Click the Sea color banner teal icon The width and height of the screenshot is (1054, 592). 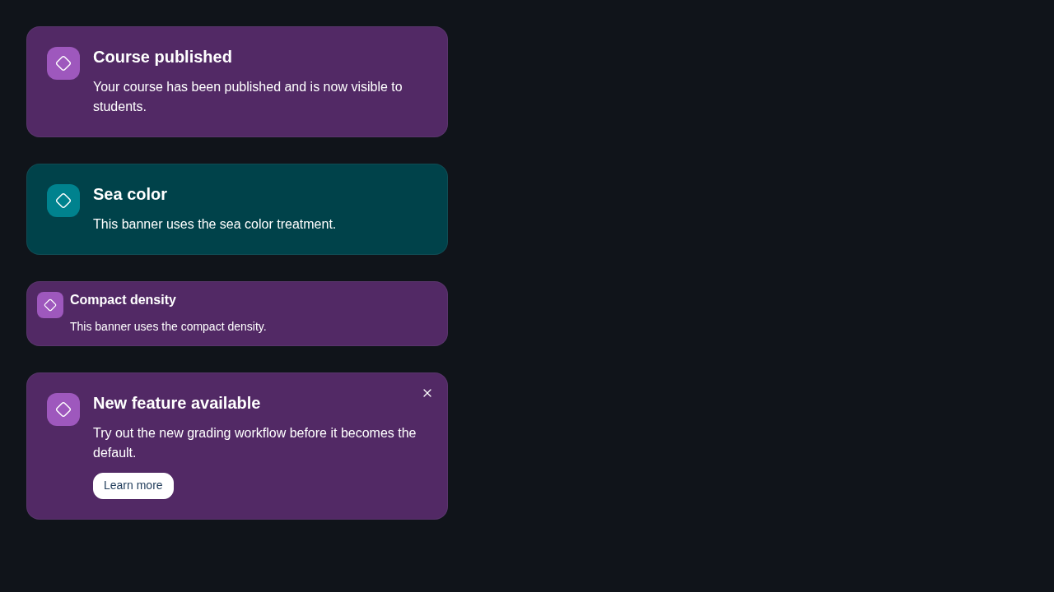pyautogui.click(x=63, y=201)
